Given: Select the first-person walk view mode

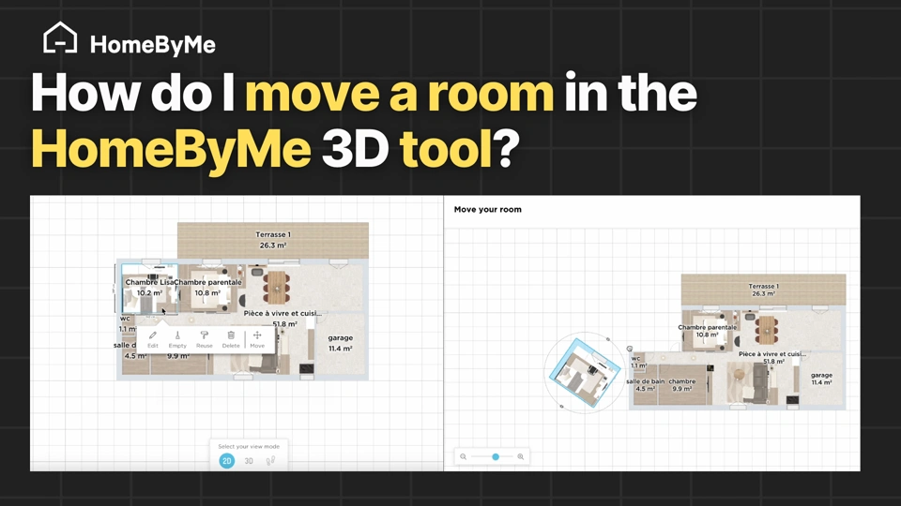Looking at the screenshot, I should 270,460.
